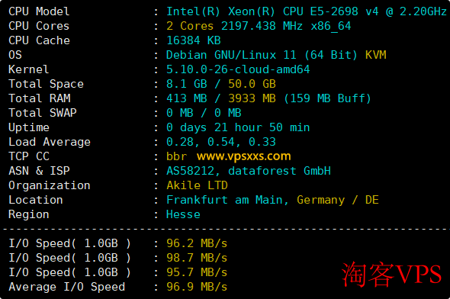Click the Total RAM label
The image size is (450, 299).
40,98
